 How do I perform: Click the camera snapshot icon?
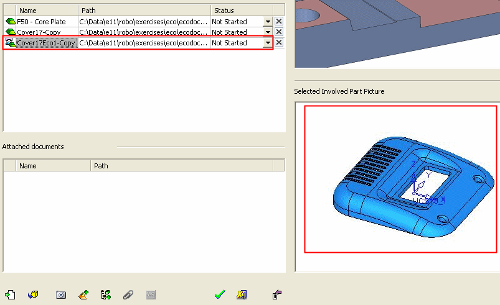[61, 294]
